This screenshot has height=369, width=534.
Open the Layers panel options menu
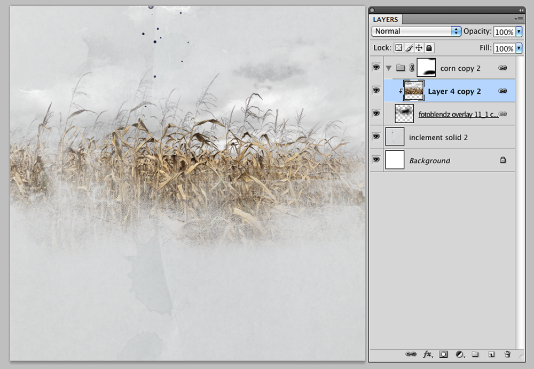pos(519,19)
